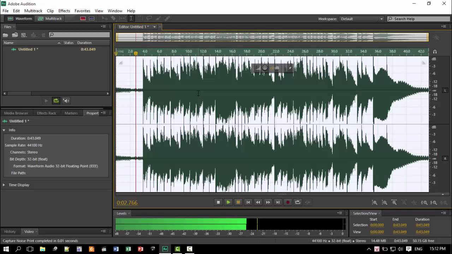The image size is (452, 254).
Task: Sort files by Duration column
Action: coord(84,43)
